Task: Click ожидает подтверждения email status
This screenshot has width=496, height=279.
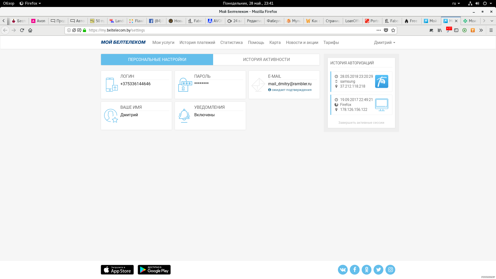Action: pos(290,90)
